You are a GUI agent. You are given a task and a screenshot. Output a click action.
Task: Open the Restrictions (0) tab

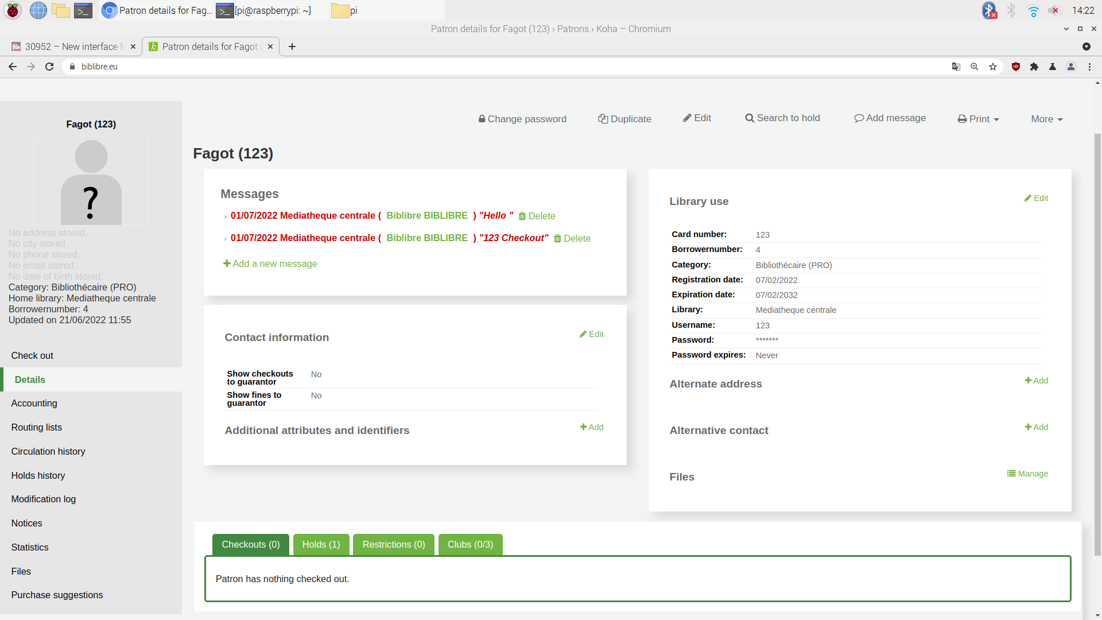point(393,544)
